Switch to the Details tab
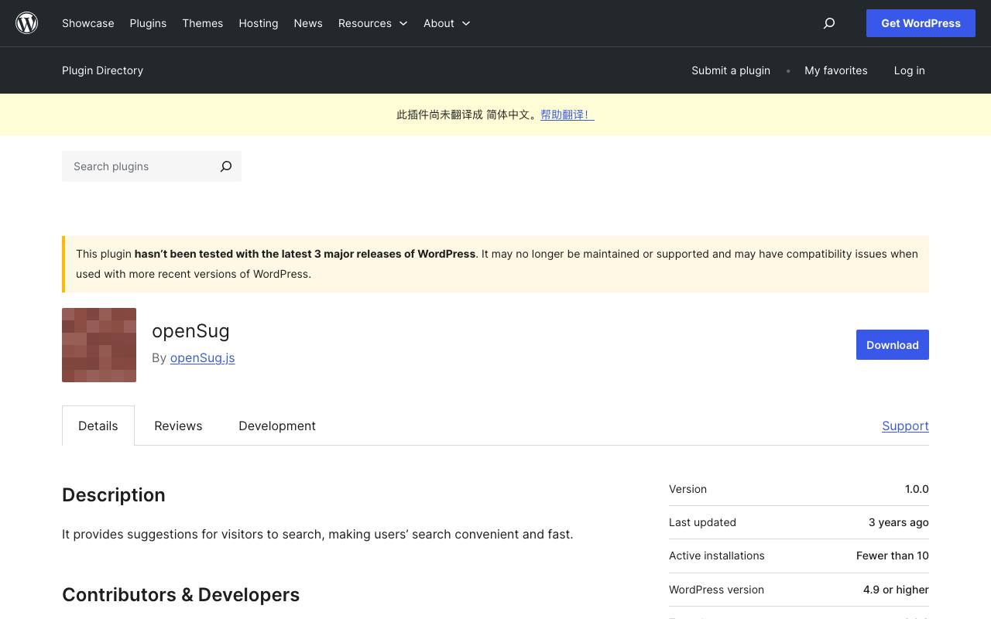 [98, 426]
